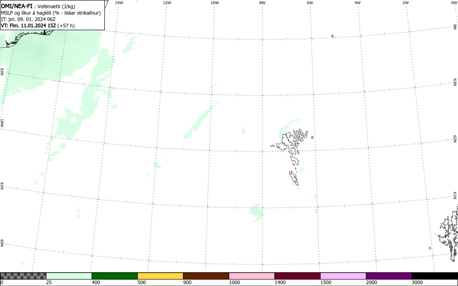The width and height of the screenshot is (458, 286).
Task: Click the dark green 400–500 legend swatch
Action: coord(114,276)
